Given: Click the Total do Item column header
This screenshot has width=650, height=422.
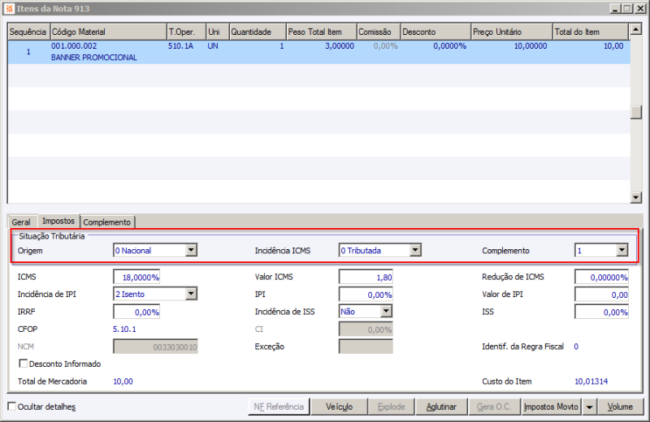Looking at the screenshot, I should (x=591, y=32).
